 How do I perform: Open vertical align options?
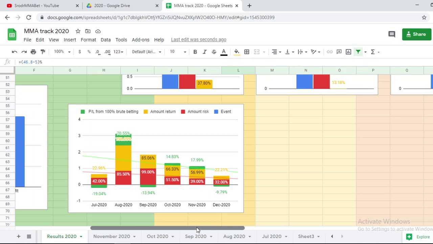(x=290, y=52)
